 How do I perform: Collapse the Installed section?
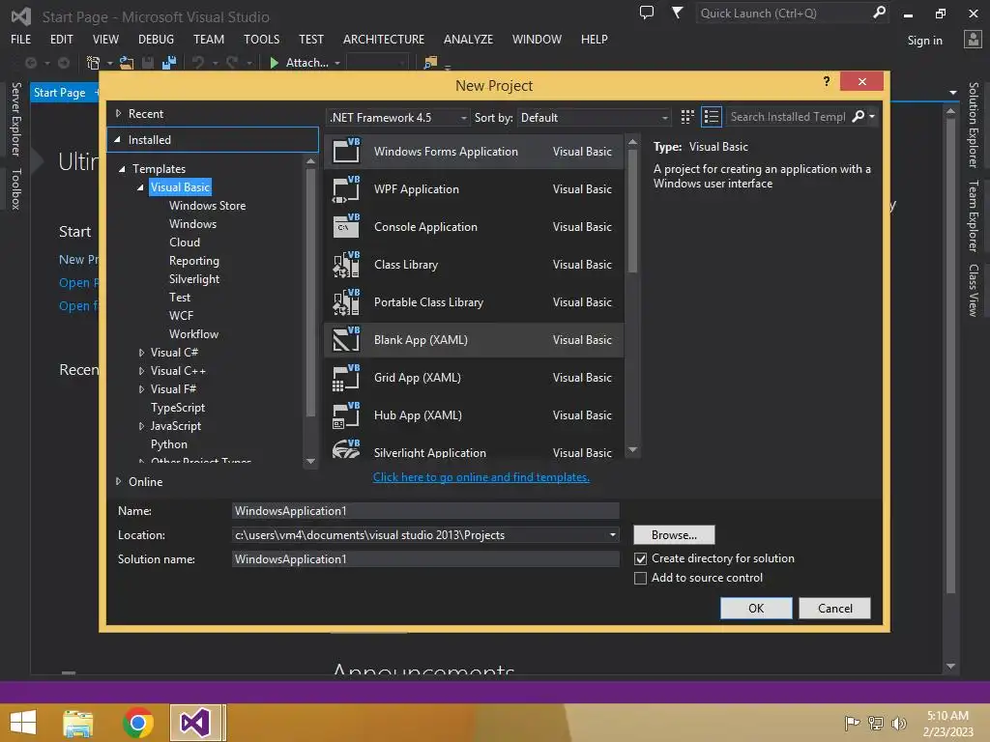[x=117, y=139]
